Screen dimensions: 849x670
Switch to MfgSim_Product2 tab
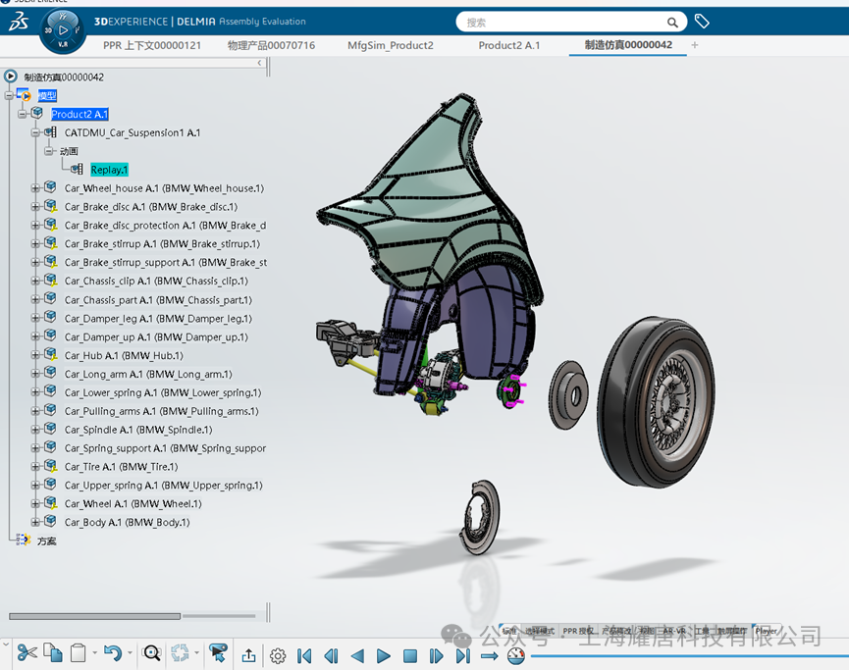click(x=391, y=45)
